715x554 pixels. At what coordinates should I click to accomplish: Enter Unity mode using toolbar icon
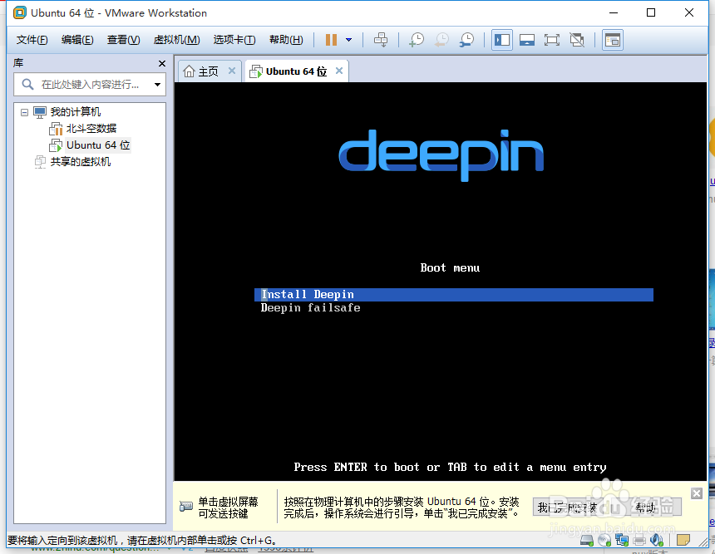tap(575, 39)
